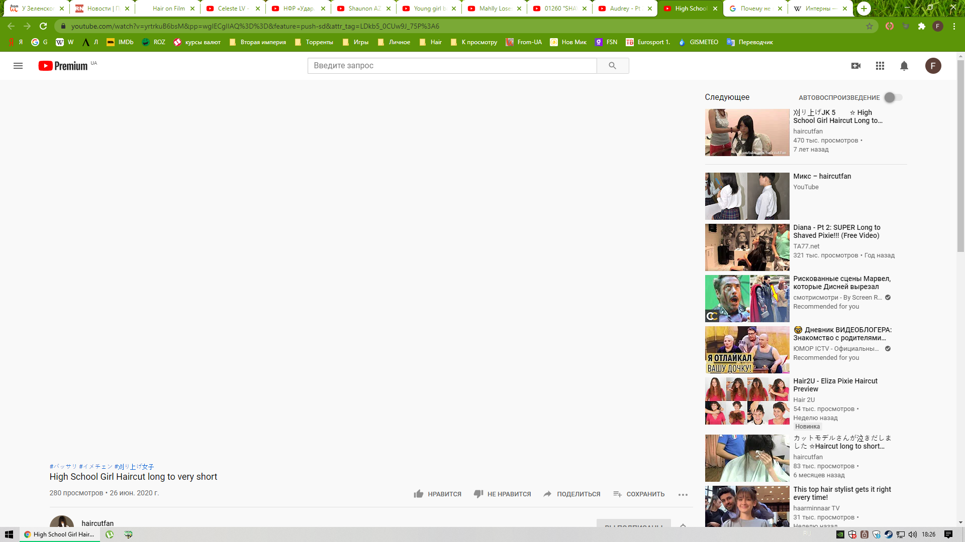Open the Chrome three-dot menu

(x=954, y=26)
